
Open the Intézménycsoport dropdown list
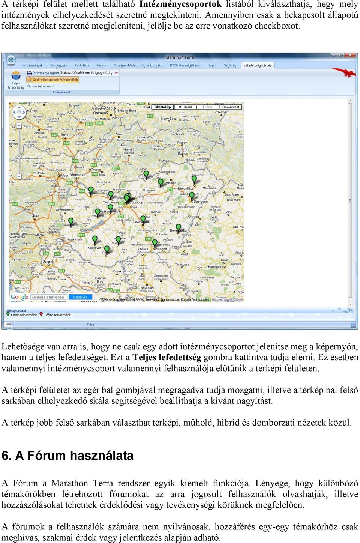89,73
